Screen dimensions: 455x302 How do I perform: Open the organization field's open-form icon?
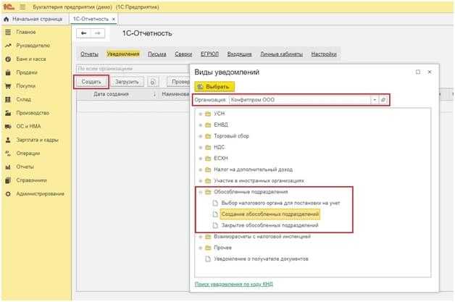(x=383, y=100)
